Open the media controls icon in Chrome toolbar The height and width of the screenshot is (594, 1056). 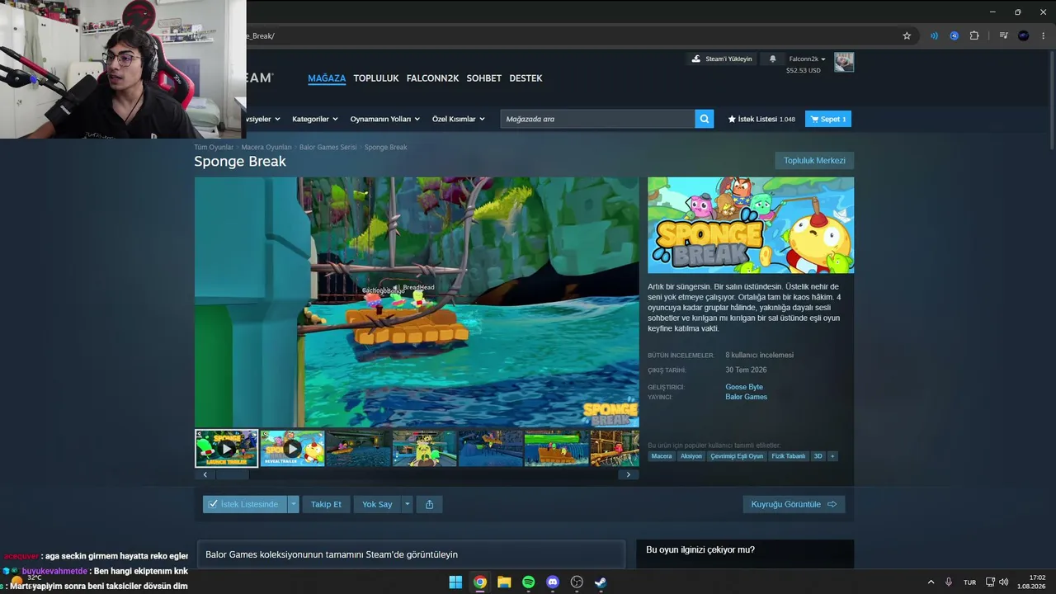pyautogui.click(x=1003, y=35)
